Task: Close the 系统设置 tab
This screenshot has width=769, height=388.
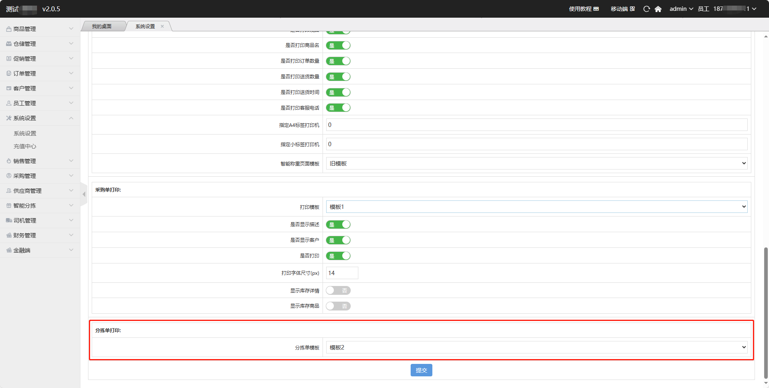Action: pyautogui.click(x=162, y=27)
